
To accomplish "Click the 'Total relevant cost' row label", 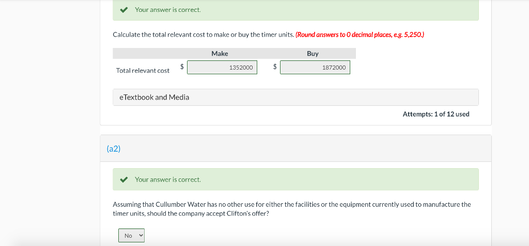I will pos(143,71).
